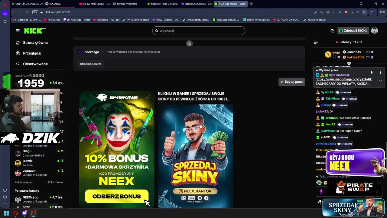Screen dimensions: 387x218
Task: Open the Kick hamburger menu
Action: 18,31
